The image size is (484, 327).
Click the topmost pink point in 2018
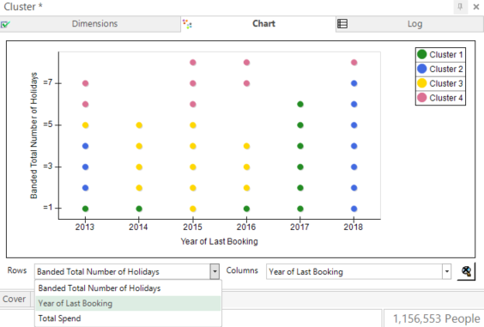click(x=354, y=63)
